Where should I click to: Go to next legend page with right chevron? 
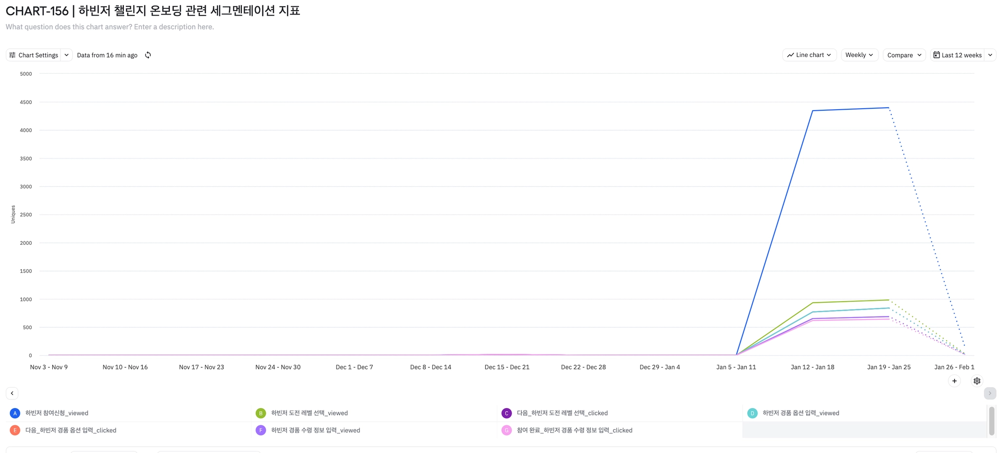tap(990, 393)
